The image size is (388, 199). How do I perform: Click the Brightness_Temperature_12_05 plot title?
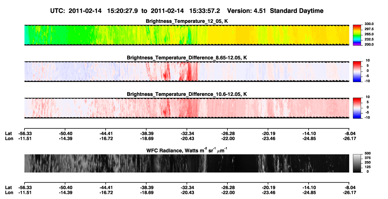point(187,21)
